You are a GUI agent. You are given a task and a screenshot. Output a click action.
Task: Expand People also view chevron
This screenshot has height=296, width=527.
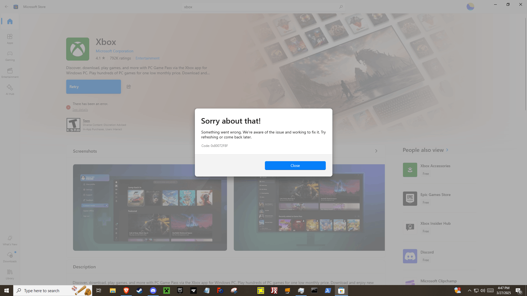coord(447,150)
